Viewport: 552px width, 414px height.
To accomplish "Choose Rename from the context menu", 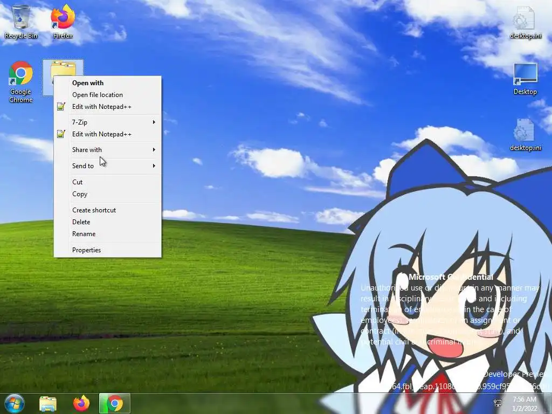I will 108,234.
